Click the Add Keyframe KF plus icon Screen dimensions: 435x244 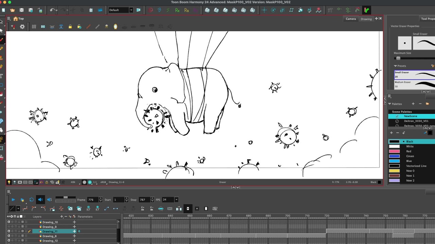tap(88, 209)
